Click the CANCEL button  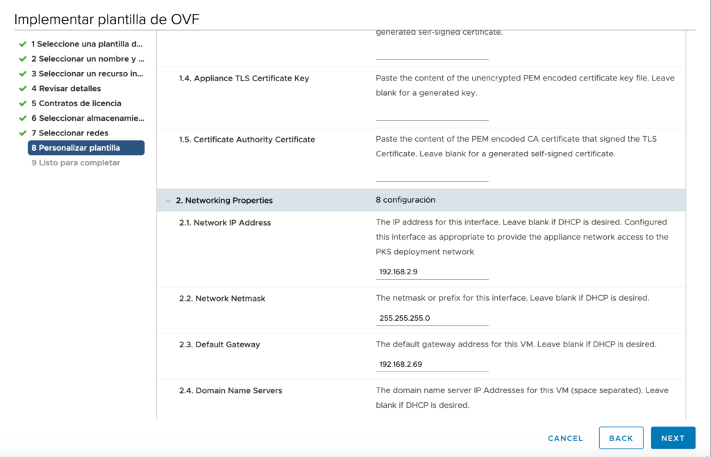pos(564,438)
